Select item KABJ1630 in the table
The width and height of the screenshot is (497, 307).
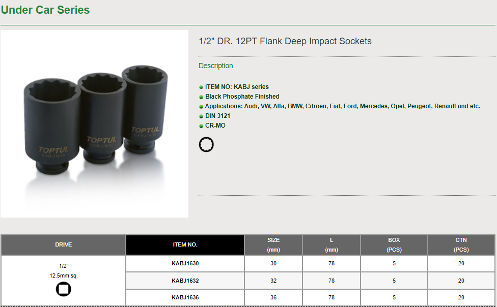[x=185, y=263]
